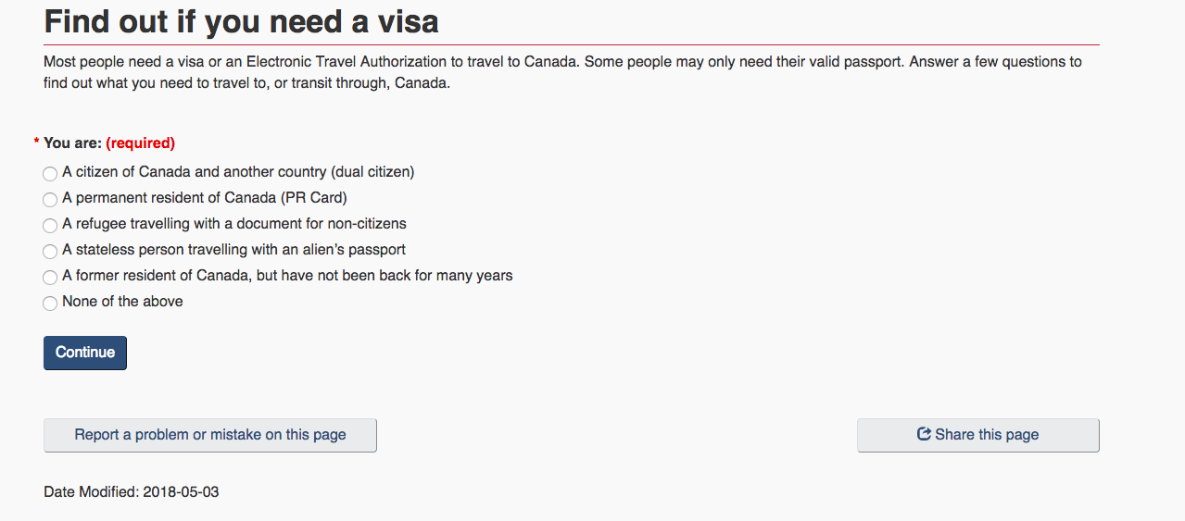The width and height of the screenshot is (1185, 521).
Task: Click label text about not being back many years
Action: tap(287, 276)
